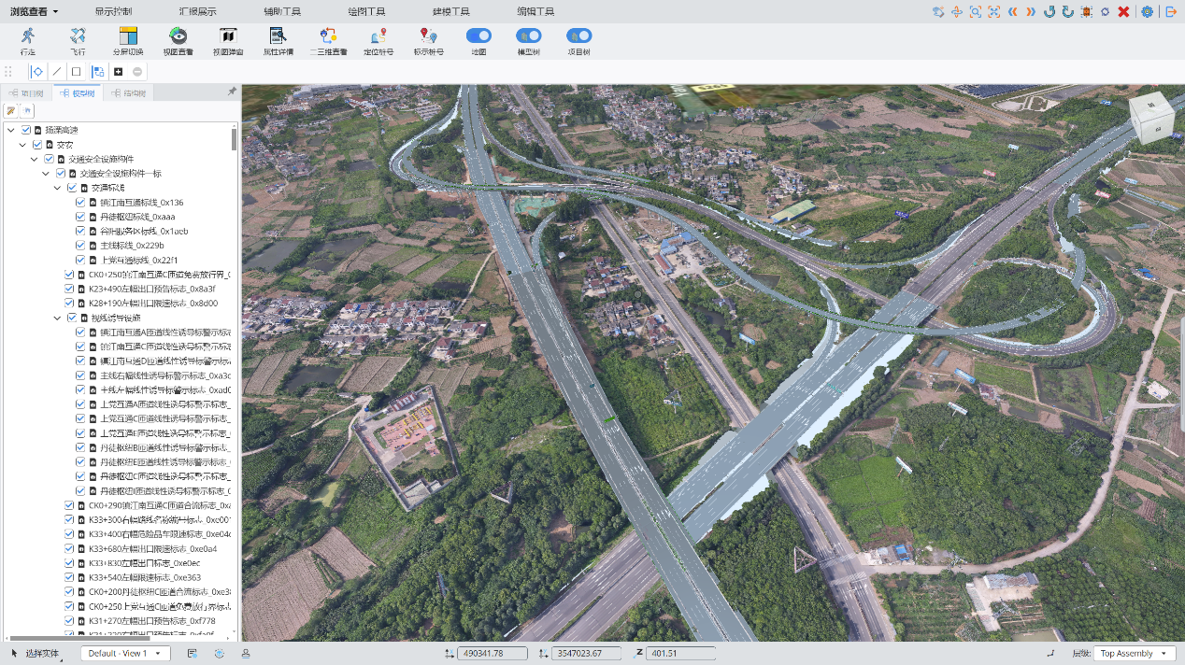The image size is (1185, 665).
Task: Click the 二三维查看 2D/3D view icon
Action: pyautogui.click(x=328, y=36)
